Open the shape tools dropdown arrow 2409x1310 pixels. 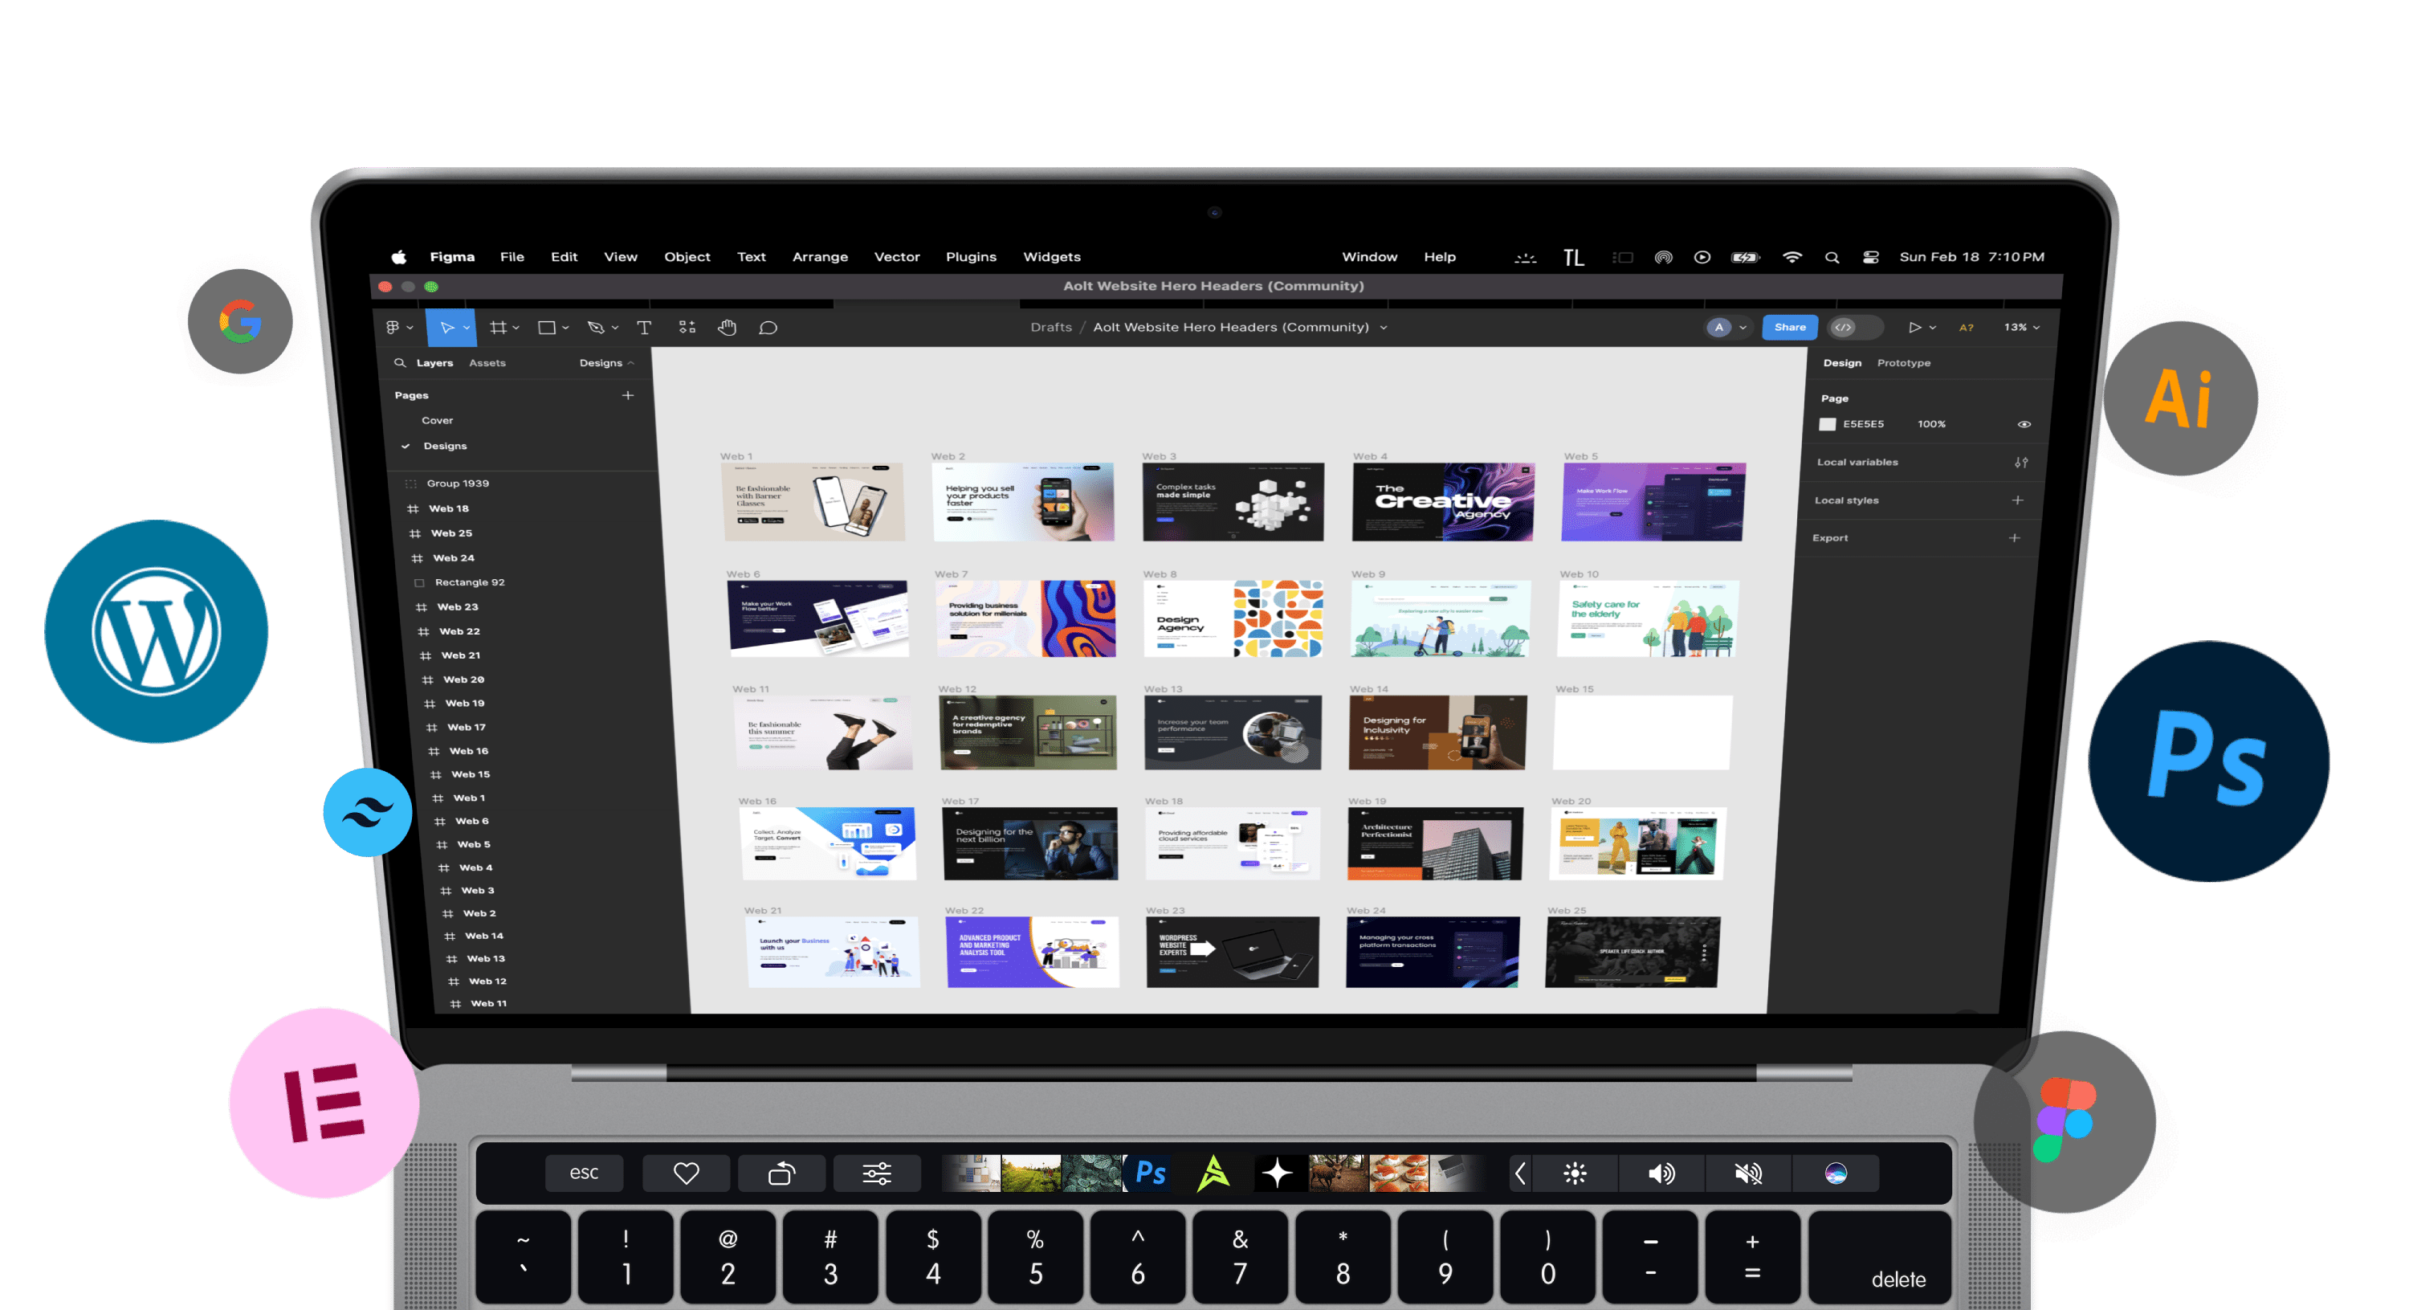pyautogui.click(x=566, y=328)
